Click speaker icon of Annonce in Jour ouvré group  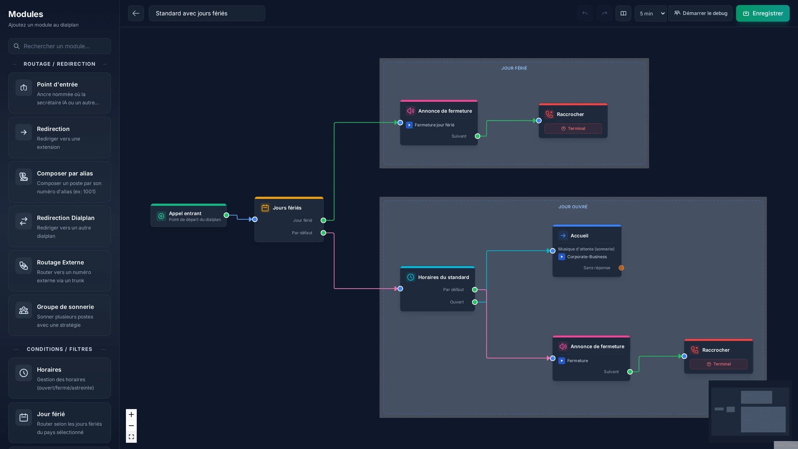pyautogui.click(x=563, y=347)
